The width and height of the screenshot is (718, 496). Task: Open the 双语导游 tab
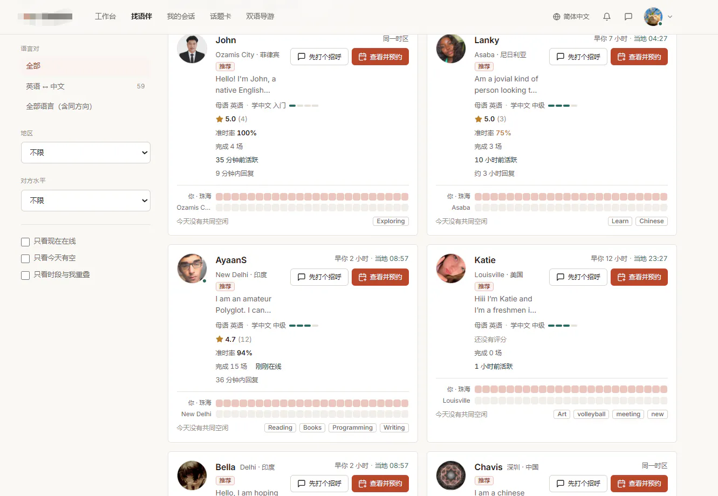point(260,17)
